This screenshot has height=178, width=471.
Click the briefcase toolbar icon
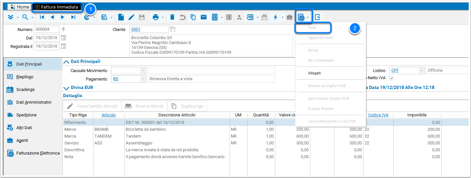289,17
